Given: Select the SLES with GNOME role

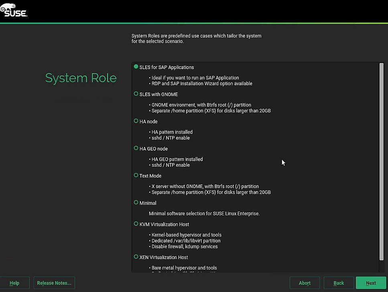Looking at the screenshot, I should pyautogui.click(x=136, y=94).
